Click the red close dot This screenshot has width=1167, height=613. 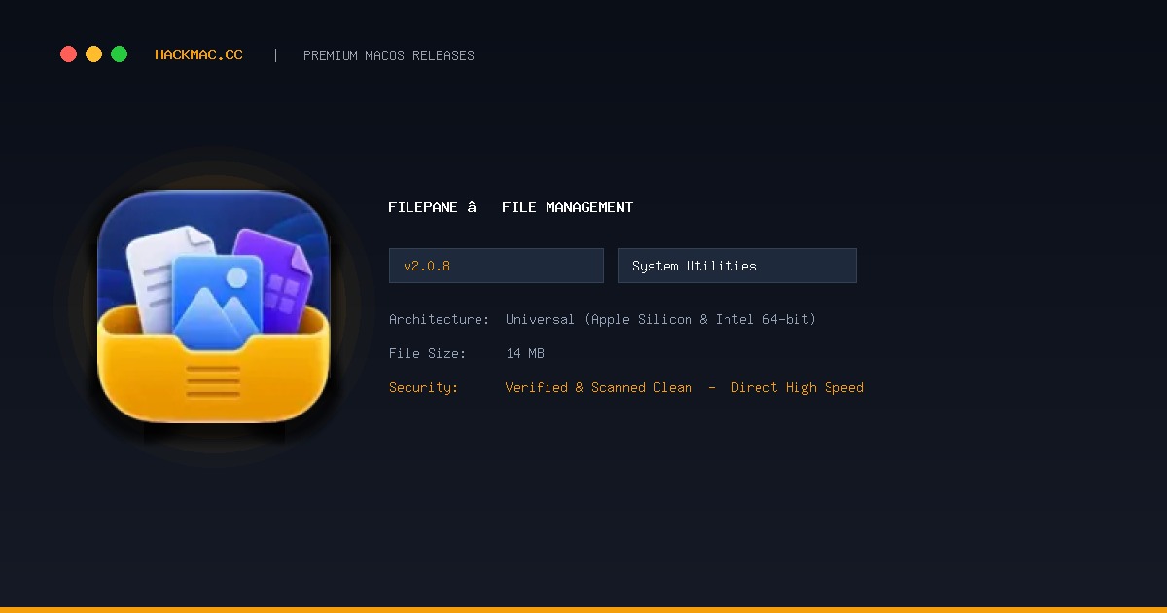tap(68, 54)
